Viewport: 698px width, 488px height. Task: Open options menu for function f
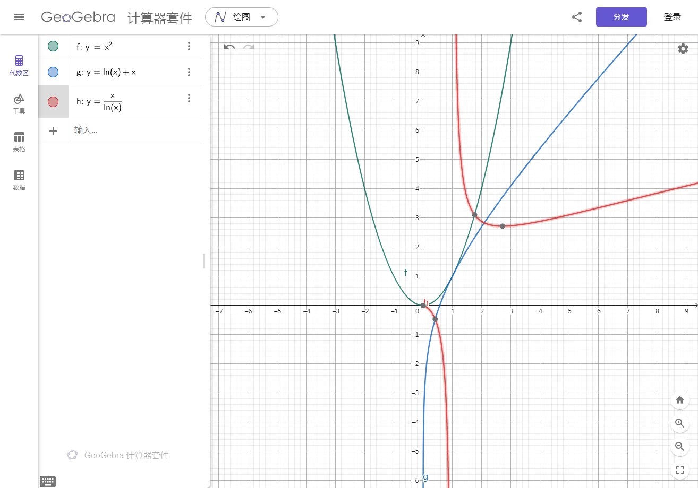point(189,46)
